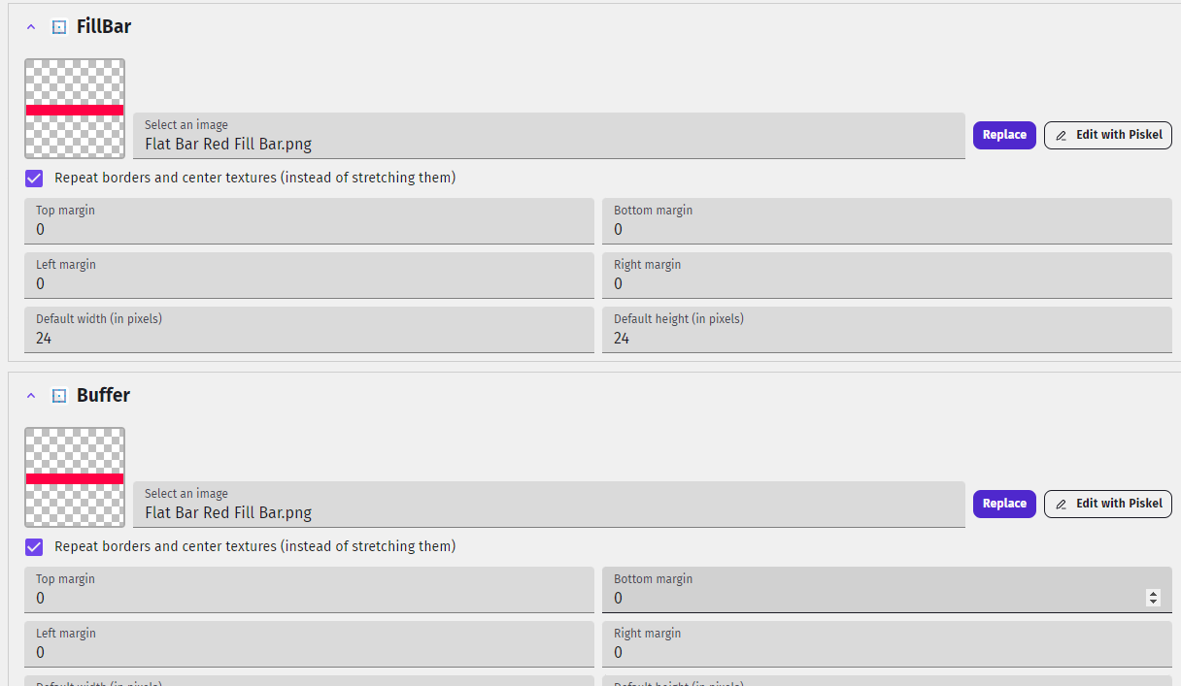Click the FillBar red bar image thumbnail
Screen dimensions: 1181x686
[x=75, y=109]
